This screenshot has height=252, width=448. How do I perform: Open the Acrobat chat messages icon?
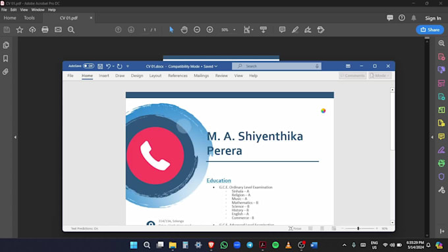click(x=390, y=18)
